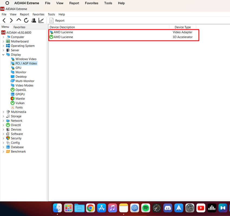This screenshot has height=216, width=230.
Task: Sort by Device Type column header
Action: [x=183, y=27]
